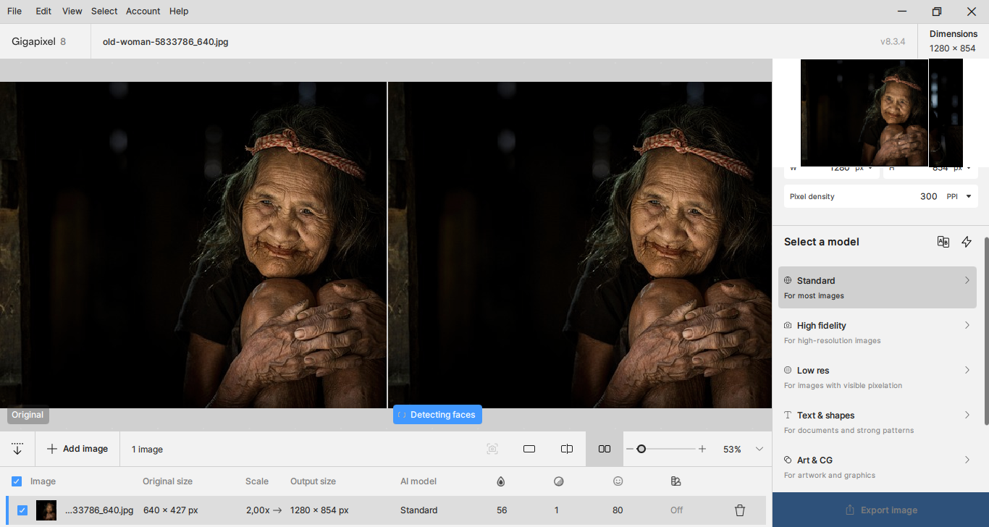
Task: Click the denoise droplet column icon
Action: pyautogui.click(x=500, y=481)
